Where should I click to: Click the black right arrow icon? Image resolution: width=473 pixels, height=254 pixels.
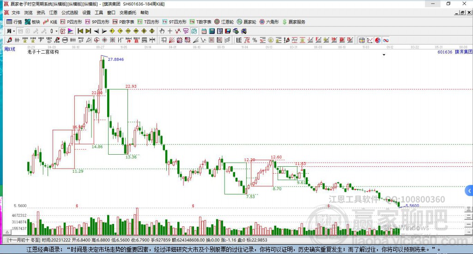[x=104, y=31]
